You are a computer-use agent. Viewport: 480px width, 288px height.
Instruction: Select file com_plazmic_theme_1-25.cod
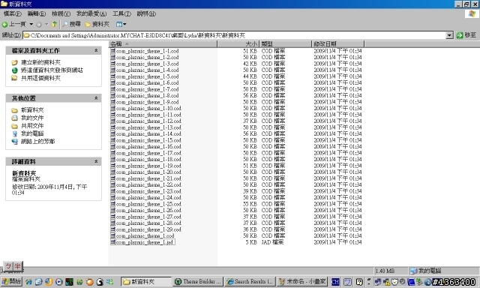coord(148,204)
